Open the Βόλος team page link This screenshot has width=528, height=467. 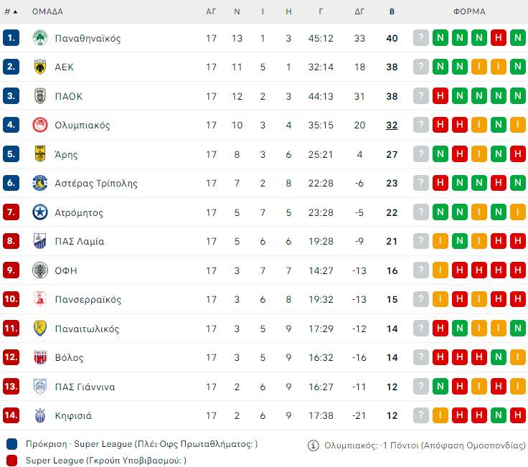coord(69,357)
